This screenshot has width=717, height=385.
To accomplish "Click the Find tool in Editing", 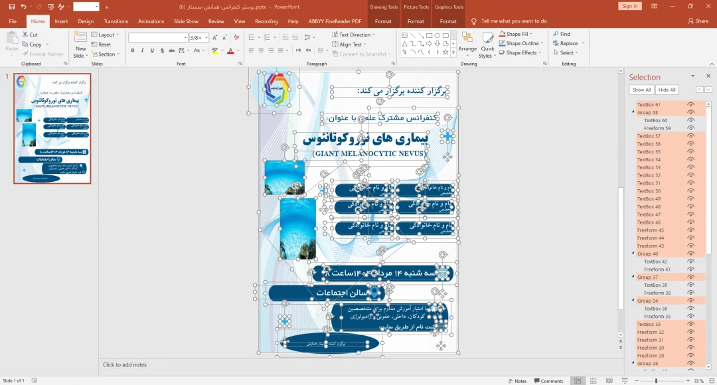I will coord(561,34).
